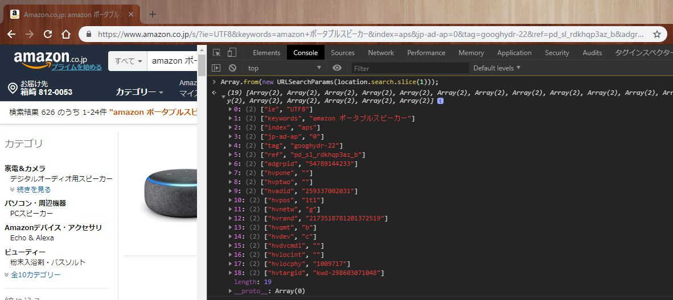Click the array info badge icon

click(x=440, y=101)
